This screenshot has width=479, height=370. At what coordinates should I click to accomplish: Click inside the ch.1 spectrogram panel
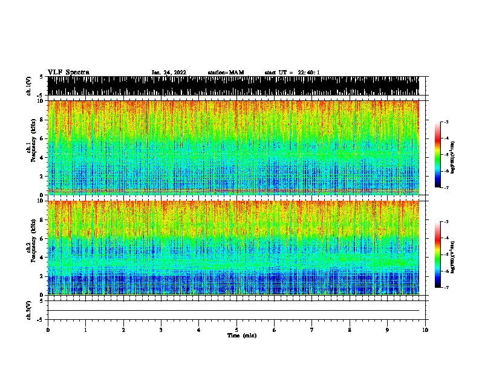point(233,148)
